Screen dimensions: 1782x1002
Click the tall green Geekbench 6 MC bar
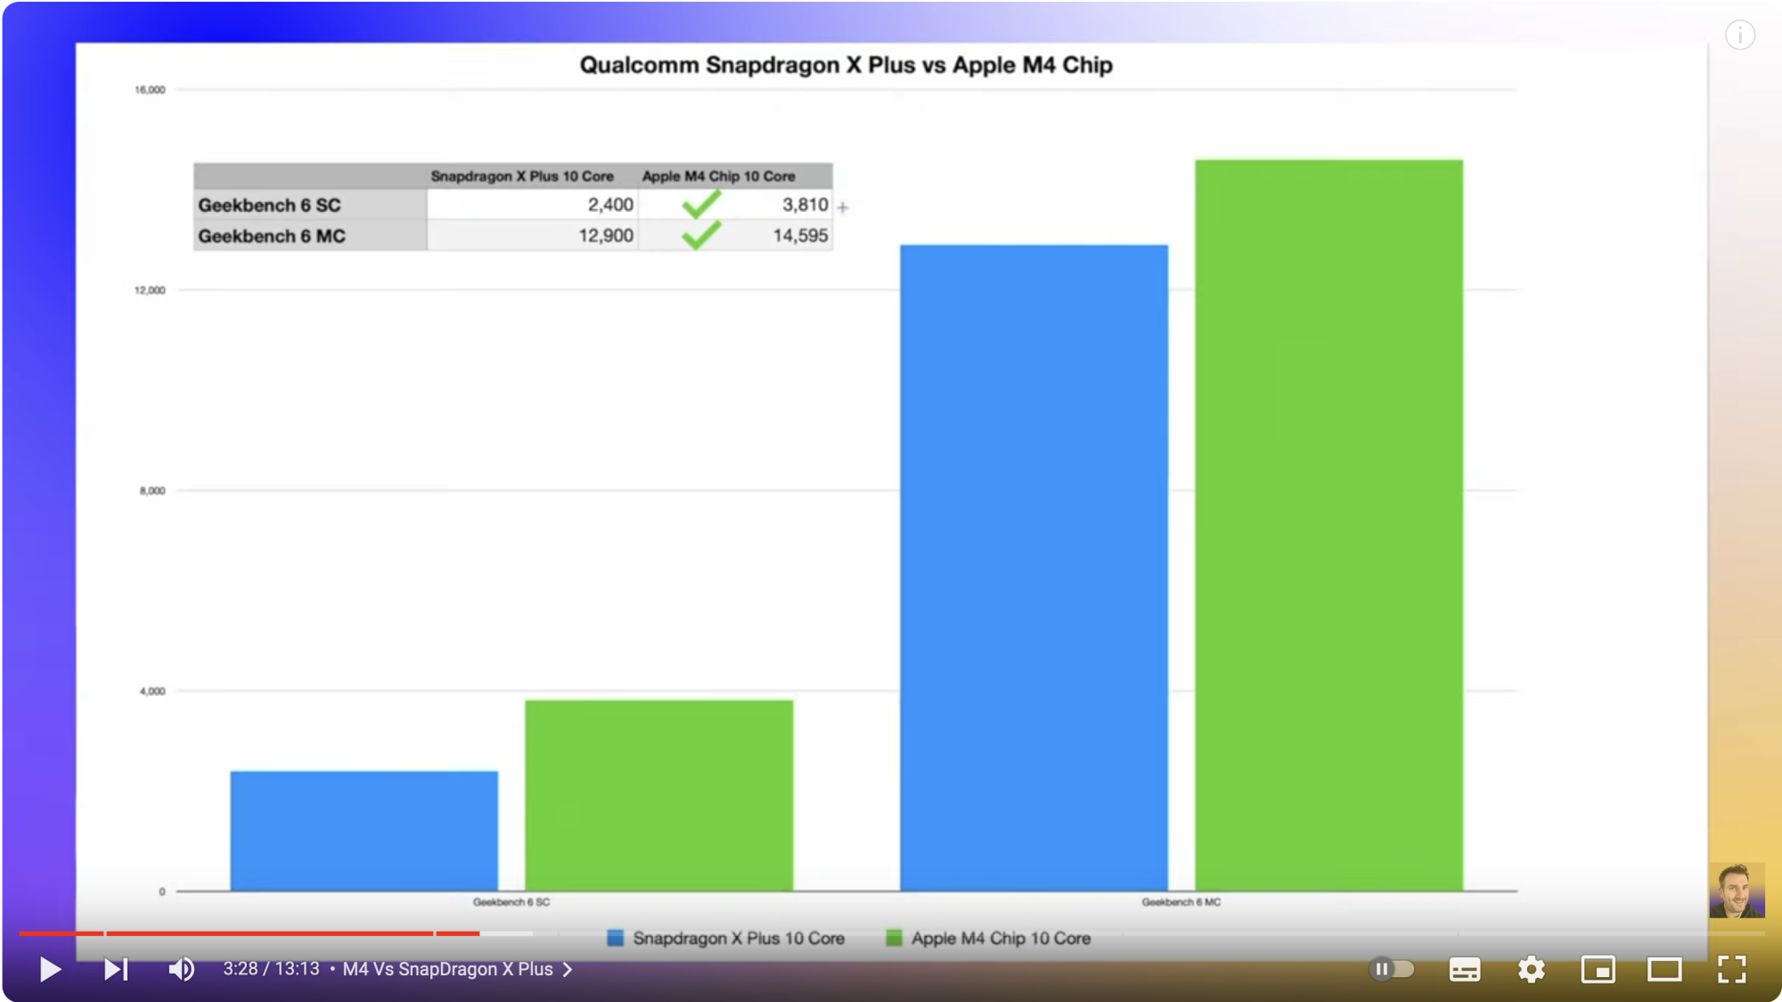click(1328, 525)
